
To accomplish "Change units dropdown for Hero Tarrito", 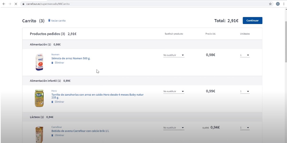I will pyautogui.click(x=245, y=92).
